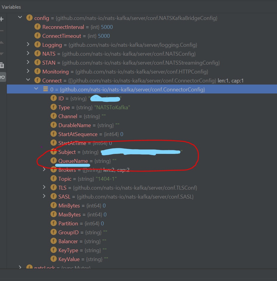
Task: Expand the TLS configuration node
Action: point(44,188)
